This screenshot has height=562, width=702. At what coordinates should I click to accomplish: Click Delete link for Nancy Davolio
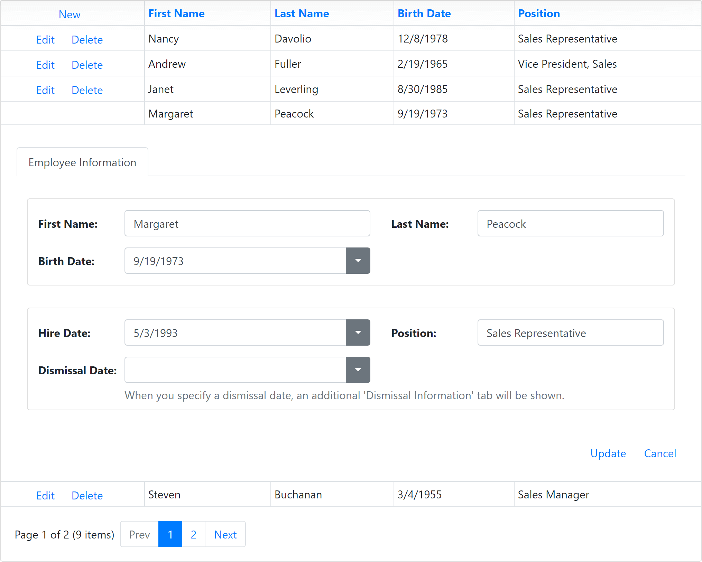87,38
